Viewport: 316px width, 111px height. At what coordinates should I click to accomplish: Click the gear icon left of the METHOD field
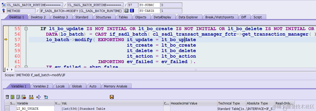(x=4, y=11)
